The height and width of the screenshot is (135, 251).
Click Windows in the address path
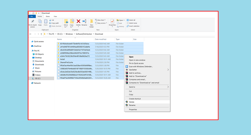[x=69, y=34]
